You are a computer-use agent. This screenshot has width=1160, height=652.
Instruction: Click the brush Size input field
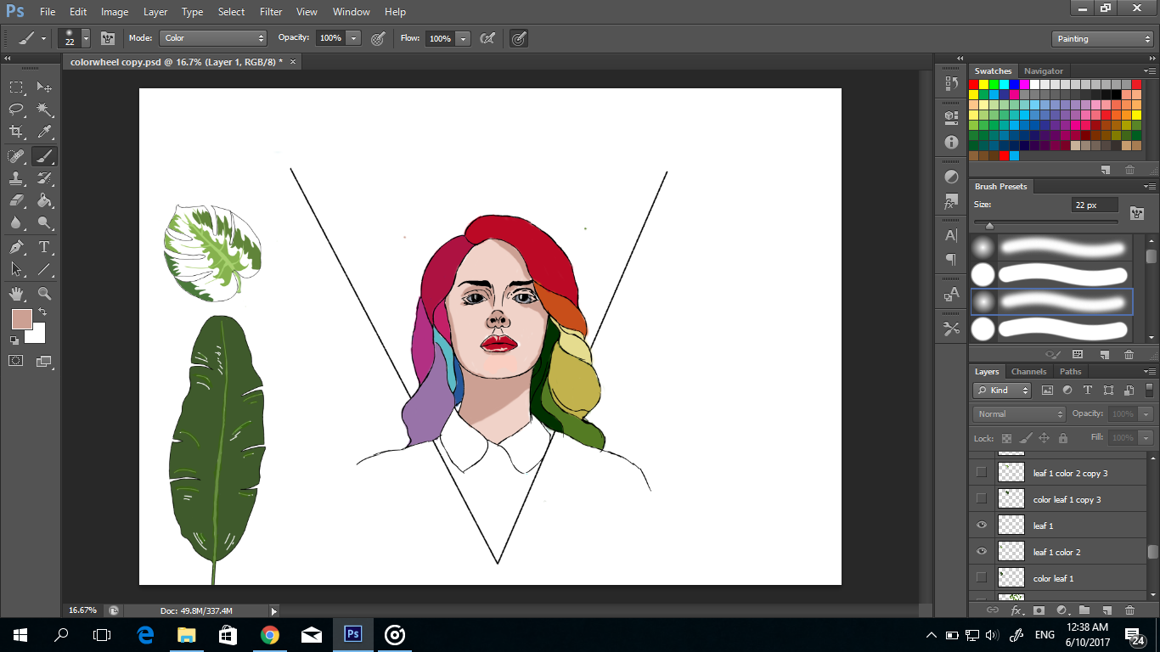[x=1094, y=205]
